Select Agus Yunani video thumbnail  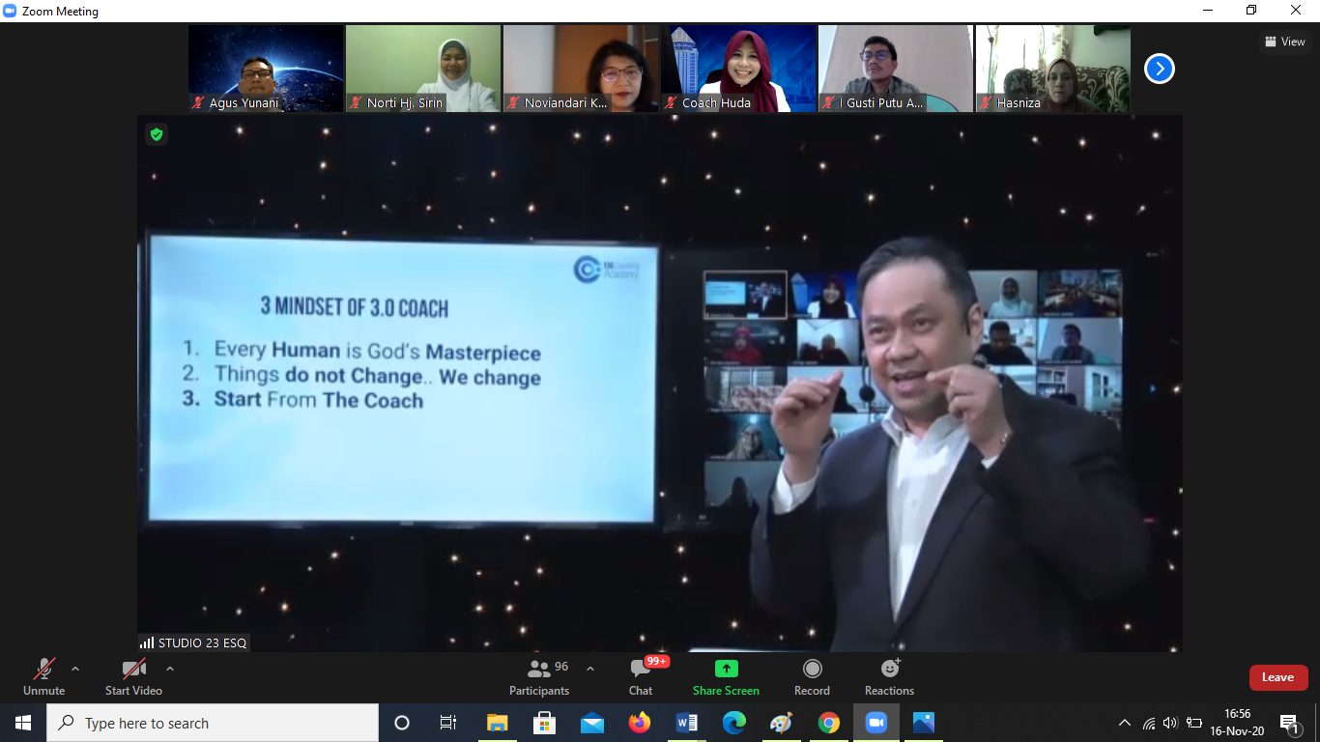[x=266, y=69]
